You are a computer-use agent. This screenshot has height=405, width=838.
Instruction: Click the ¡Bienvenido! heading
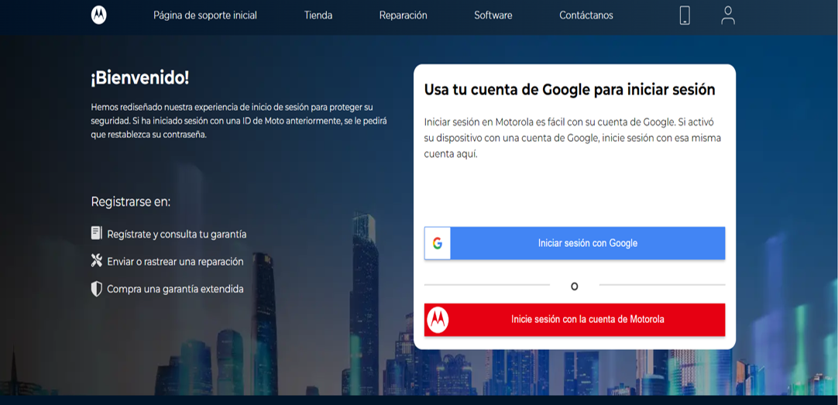click(x=140, y=78)
